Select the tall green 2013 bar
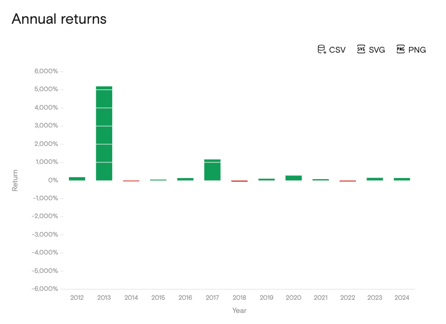This screenshot has width=446, height=324. 104,133
